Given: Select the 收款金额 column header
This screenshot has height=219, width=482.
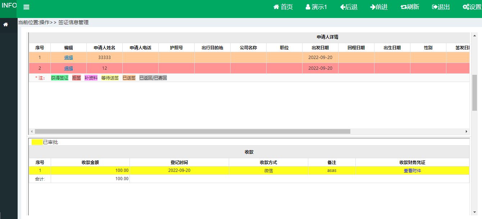Looking at the screenshot, I should (x=90, y=163).
